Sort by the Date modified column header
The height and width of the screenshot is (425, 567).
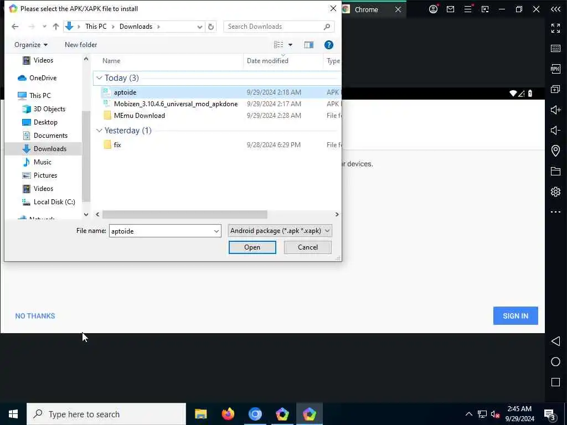267,61
